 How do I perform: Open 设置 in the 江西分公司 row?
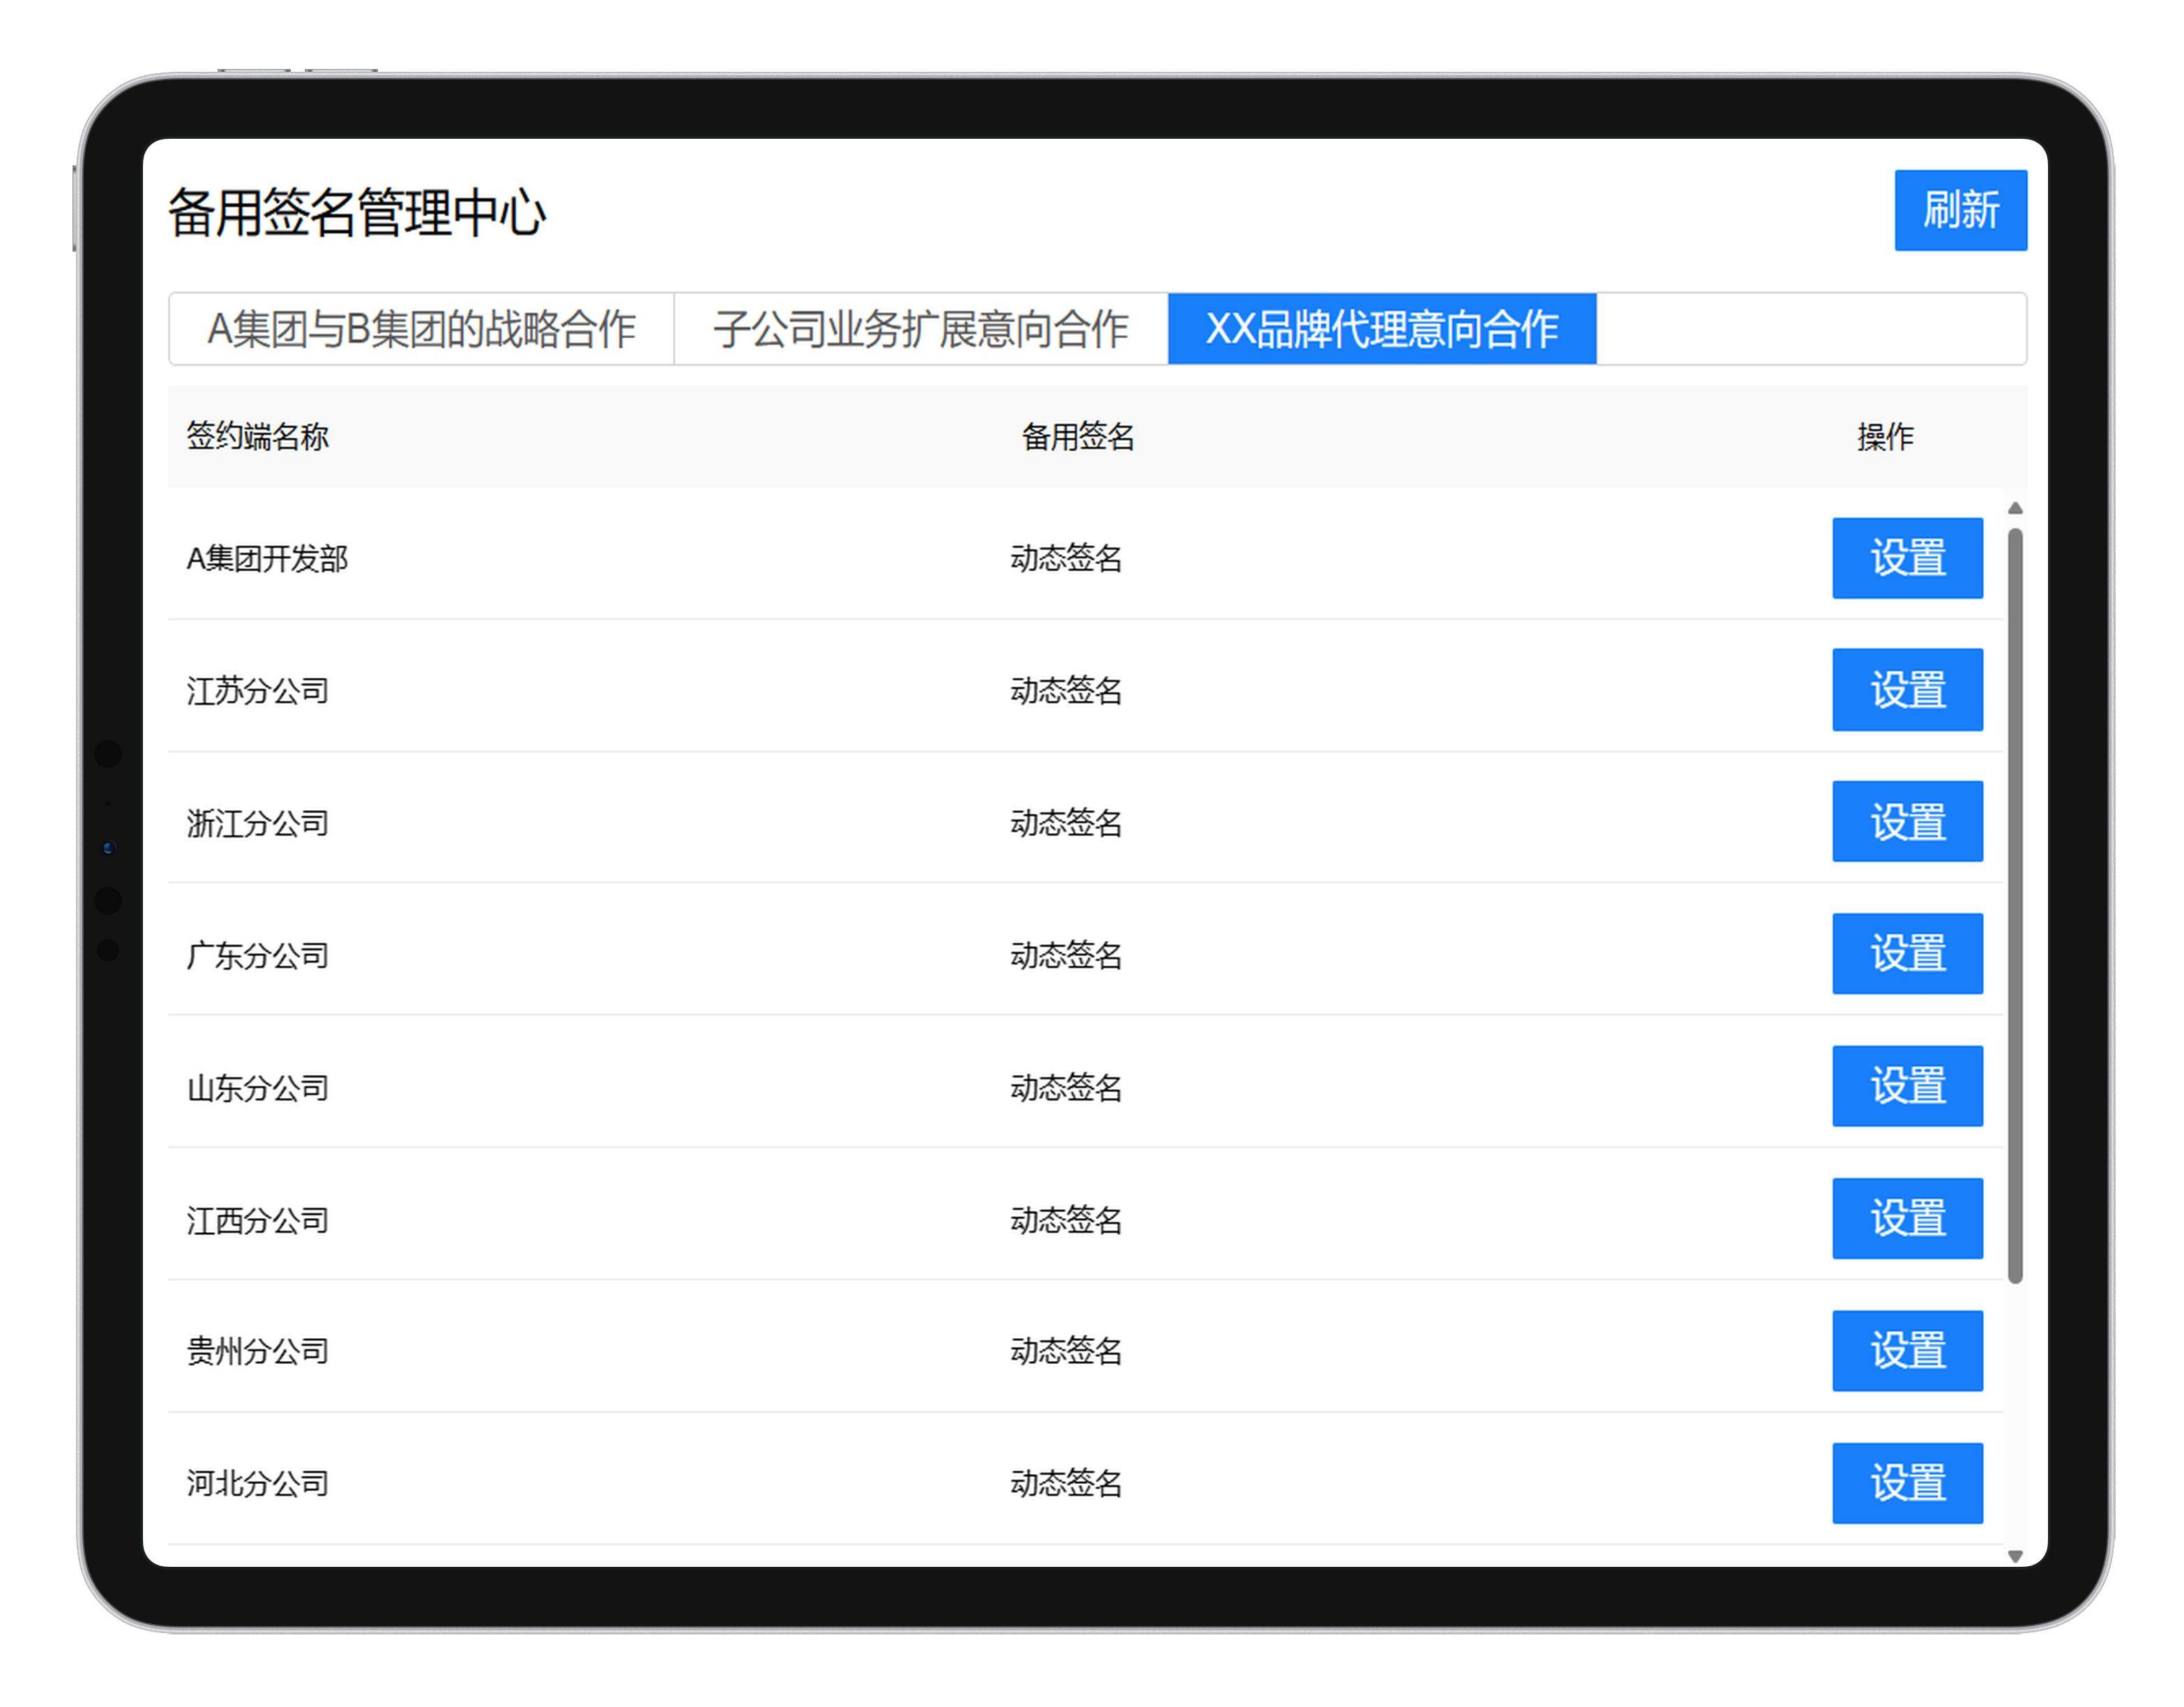pyautogui.click(x=1907, y=1218)
